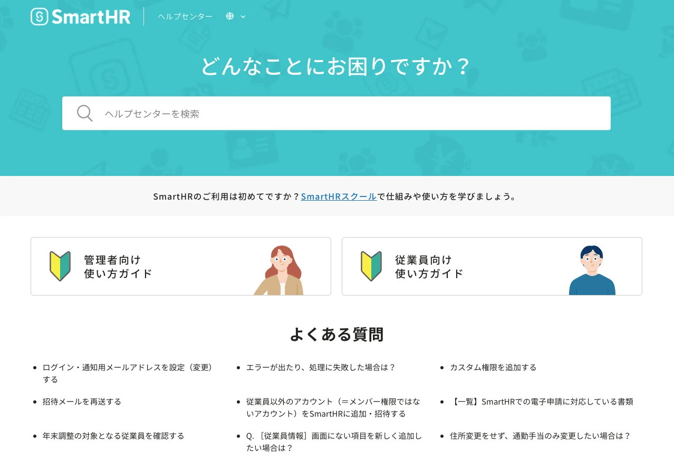
Task: Open the SmartHRスクール link
Action: [339, 196]
